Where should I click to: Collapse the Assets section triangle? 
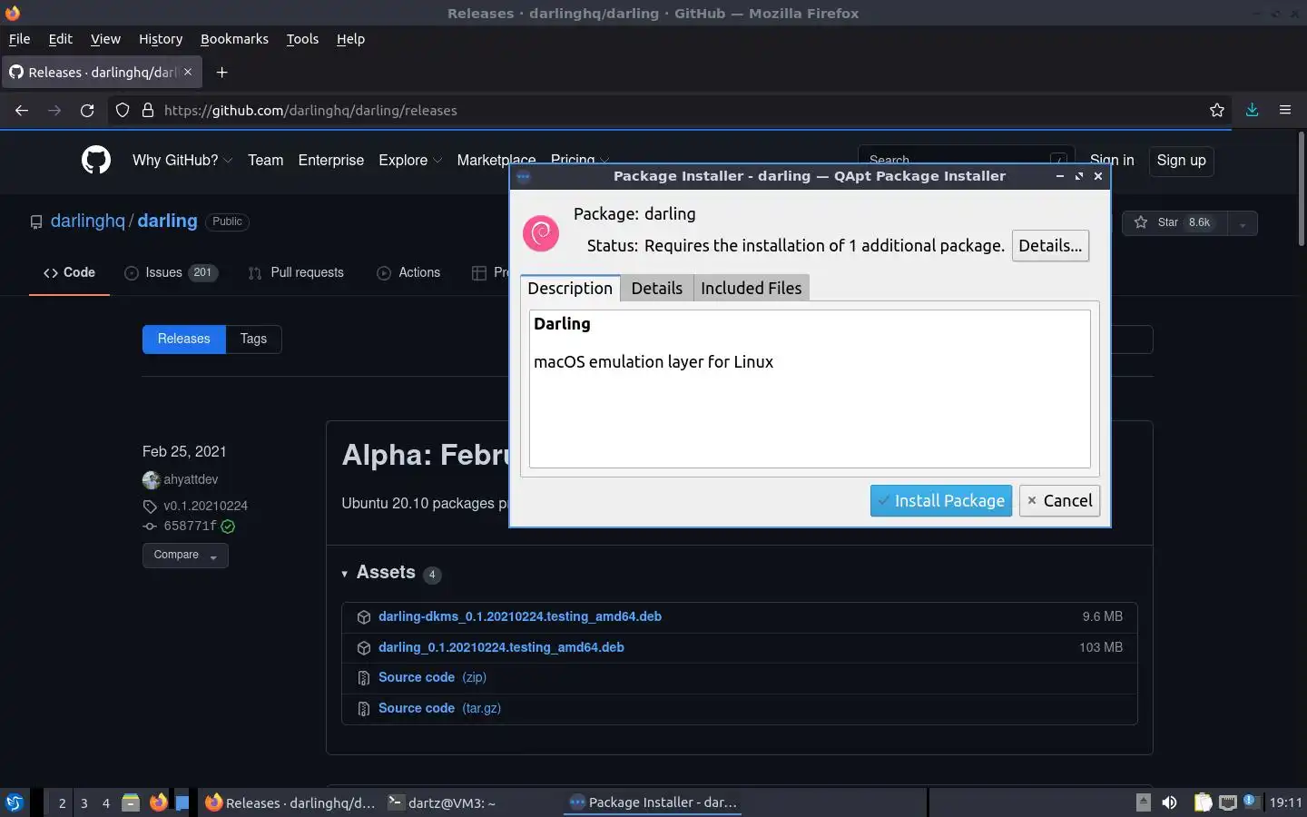345,574
